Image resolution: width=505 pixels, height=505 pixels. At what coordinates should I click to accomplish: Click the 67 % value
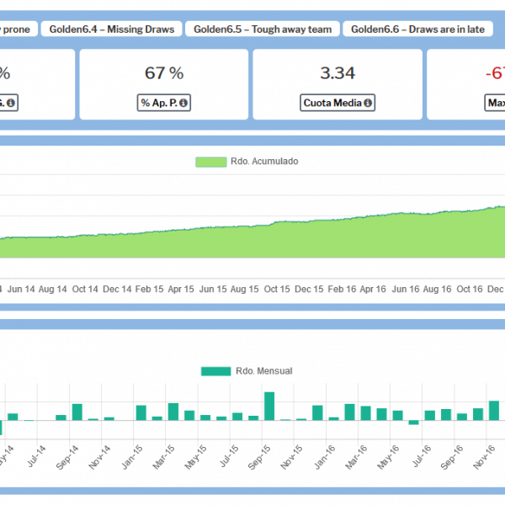(164, 73)
